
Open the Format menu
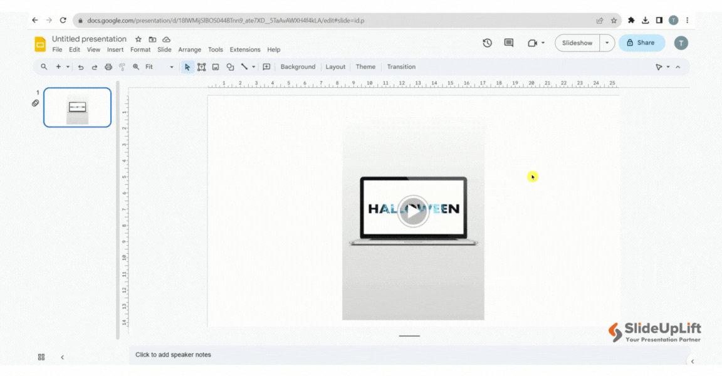140,50
